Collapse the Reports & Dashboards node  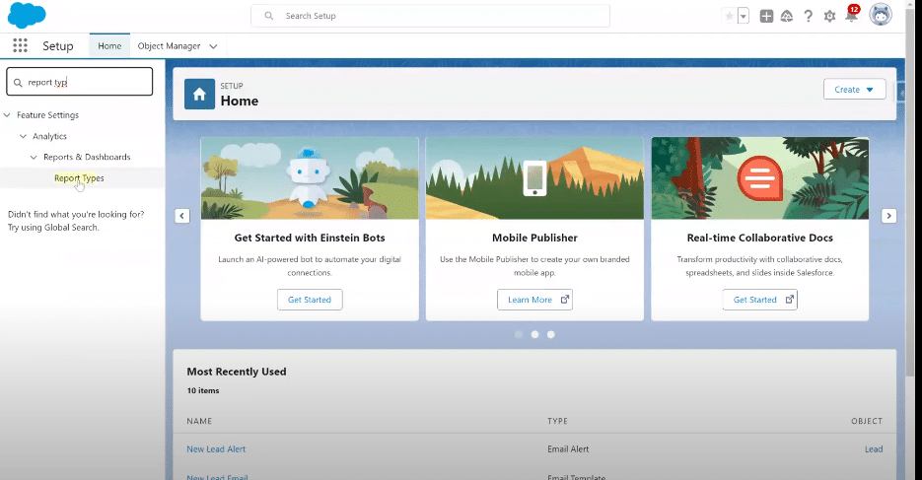coord(34,158)
